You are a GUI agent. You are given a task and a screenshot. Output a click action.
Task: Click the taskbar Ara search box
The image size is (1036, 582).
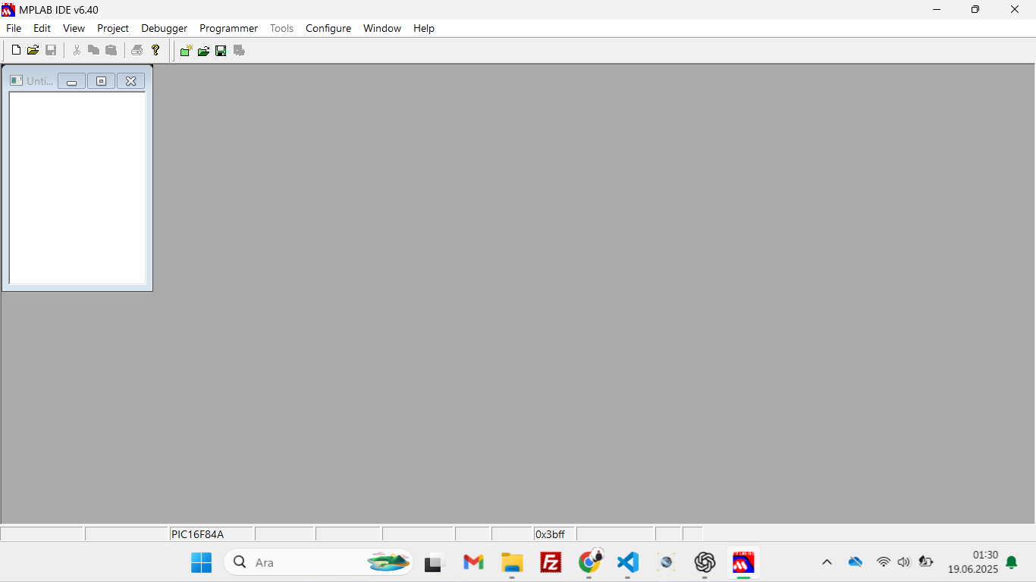coord(319,562)
